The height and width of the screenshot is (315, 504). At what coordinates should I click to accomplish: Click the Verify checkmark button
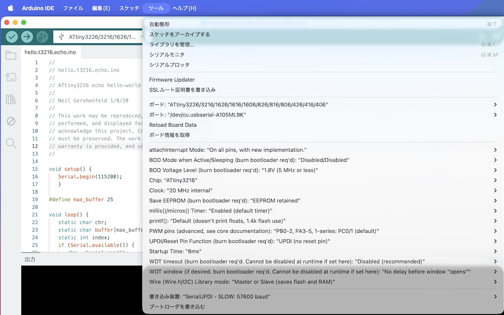tap(12, 37)
